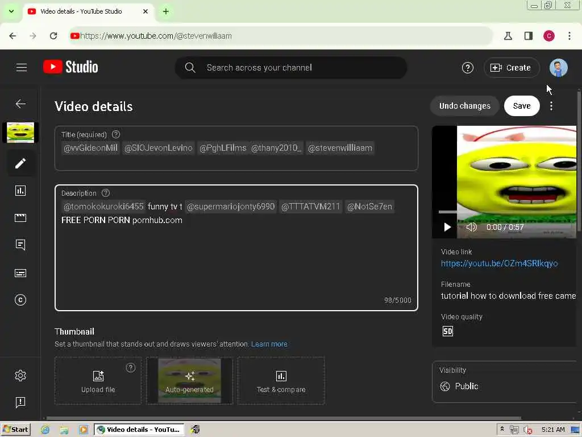Image resolution: width=582 pixels, height=437 pixels.
Task: Open the video options three-dot menu
Action: pos(551,106)
